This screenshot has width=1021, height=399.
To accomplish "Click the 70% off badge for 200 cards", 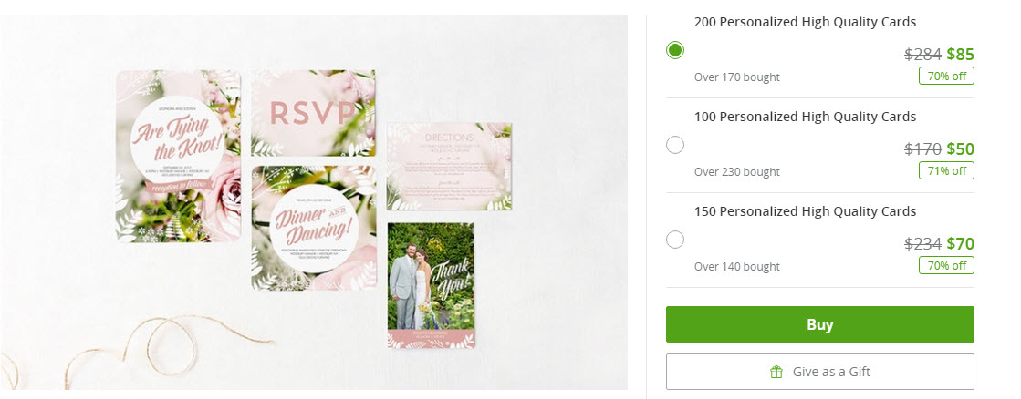I will click(x=947, y=76).
